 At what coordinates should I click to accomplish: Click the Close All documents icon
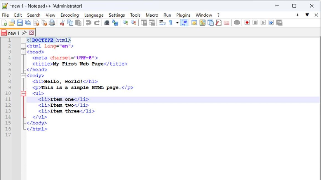coord(44,23)
